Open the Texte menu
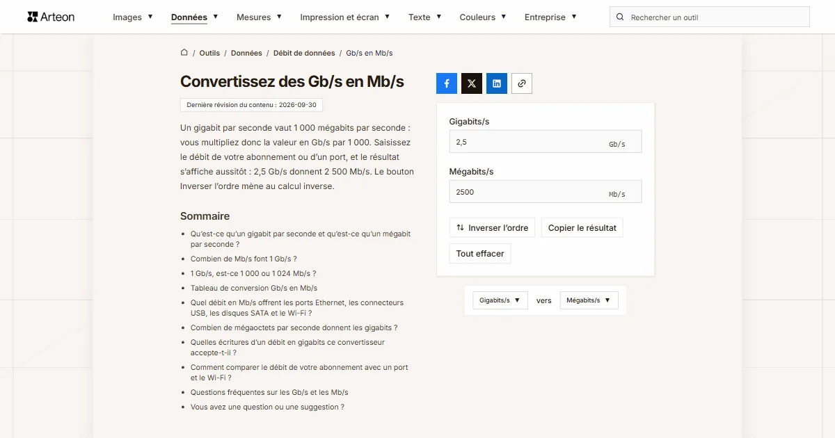Image resolution: width=835 pixels, height=438 pixels. pyautogui.click(x=425, y=17)
